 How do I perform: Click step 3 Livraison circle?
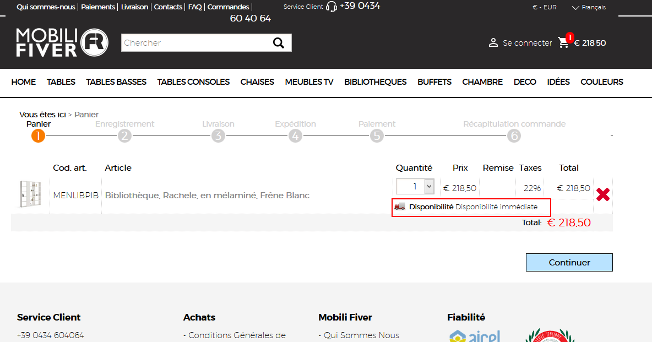[218, 135]
